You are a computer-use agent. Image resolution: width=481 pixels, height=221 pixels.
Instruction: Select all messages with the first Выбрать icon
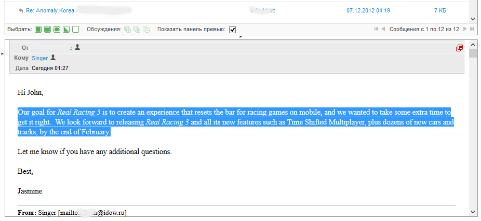coord(38,30)
